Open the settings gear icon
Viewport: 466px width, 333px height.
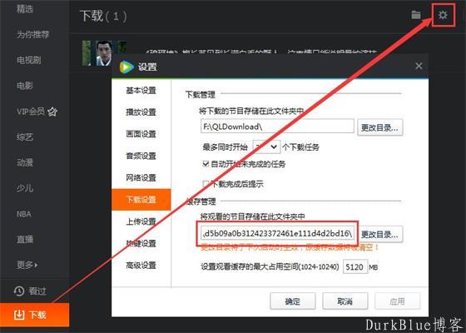click(x=443, y=15)
